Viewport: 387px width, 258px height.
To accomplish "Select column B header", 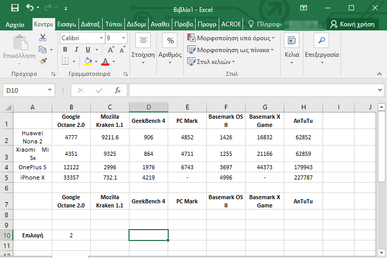I will [71, 107].
